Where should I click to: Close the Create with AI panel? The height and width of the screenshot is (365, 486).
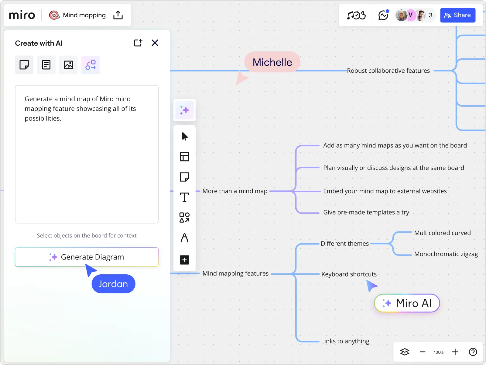click(155, 43)
